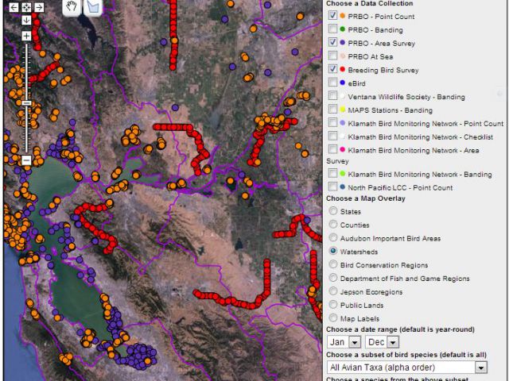Pan the map left with arrow button
The image size is (509, 381).
click(14, 7)
